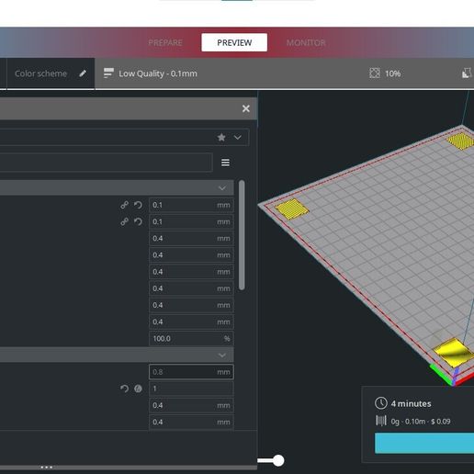Select the yellow square at top corner
474x474 pixels.
click(x=460, y=141)
